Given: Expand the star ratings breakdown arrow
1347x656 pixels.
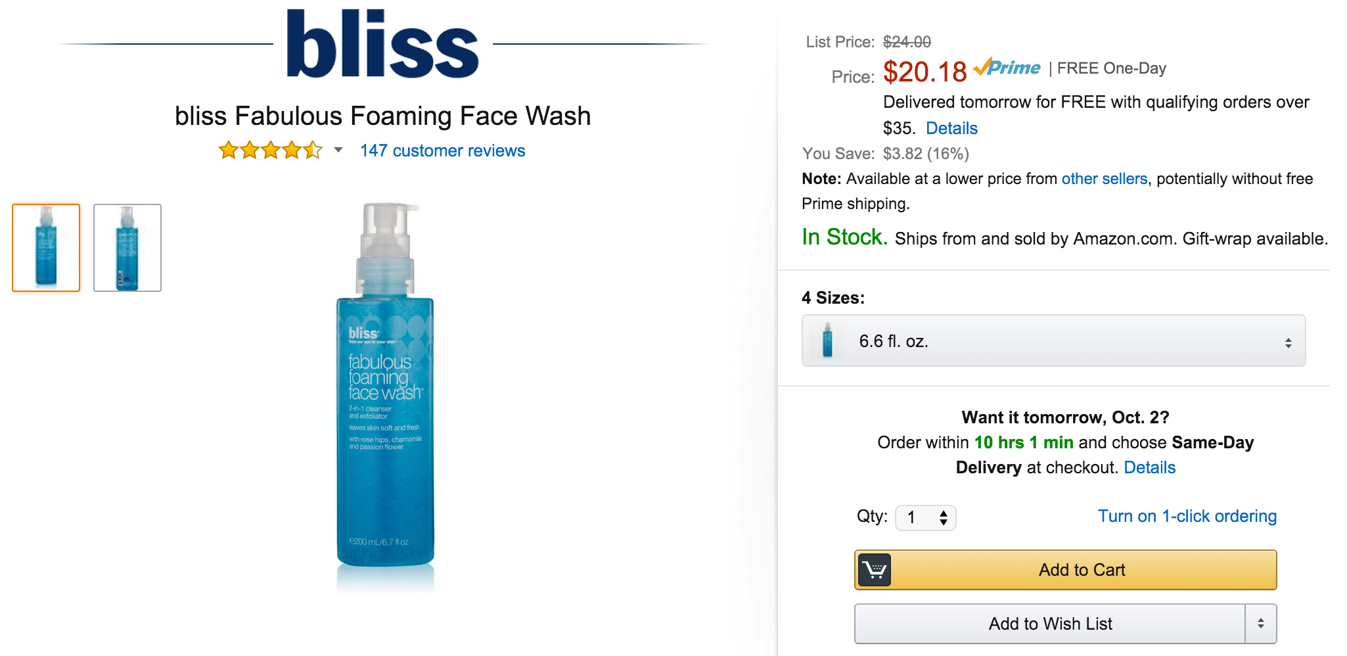Looking at the screenshot, I should click(338, 150).
